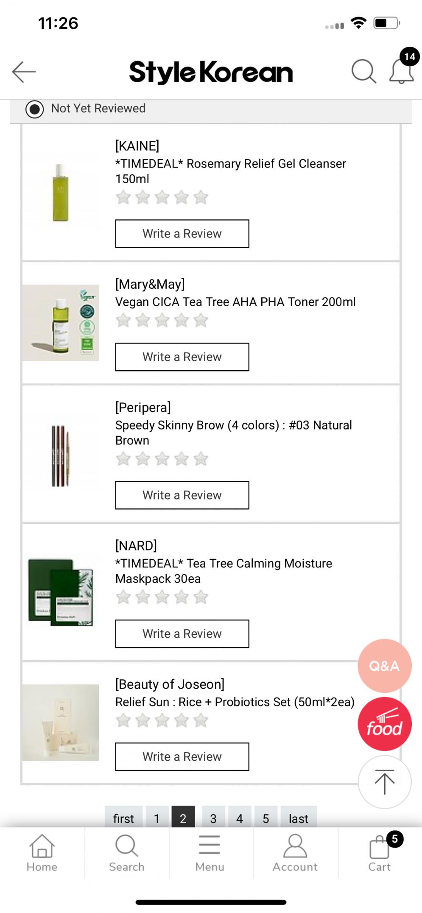Go to page 3 of reviews

tap(213, 818)
